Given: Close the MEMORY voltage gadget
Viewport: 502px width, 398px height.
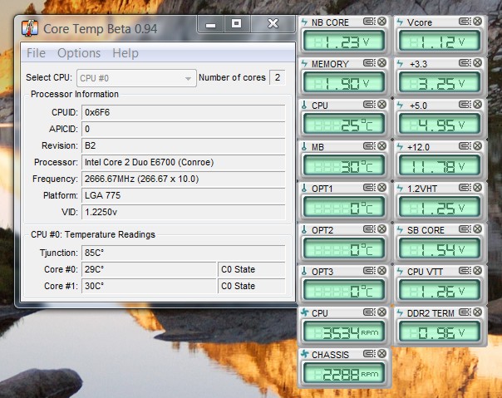Looking at the screenshot, I should click(x=381, y=63).
